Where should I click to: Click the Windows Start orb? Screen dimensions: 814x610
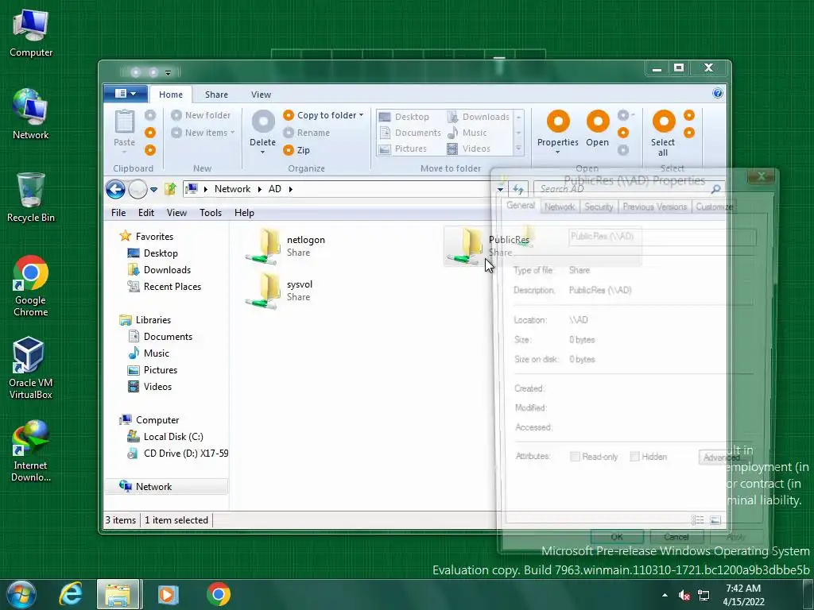[x=21, y=594]
